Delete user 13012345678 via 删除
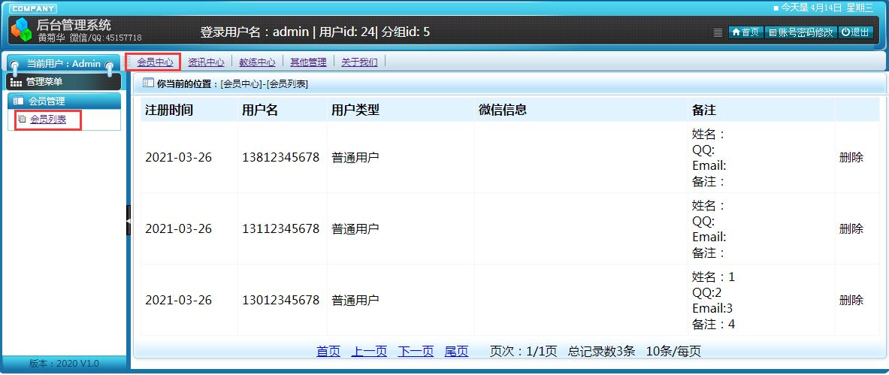This screenshot has width=889, height=375. click(x=851, y=300)
